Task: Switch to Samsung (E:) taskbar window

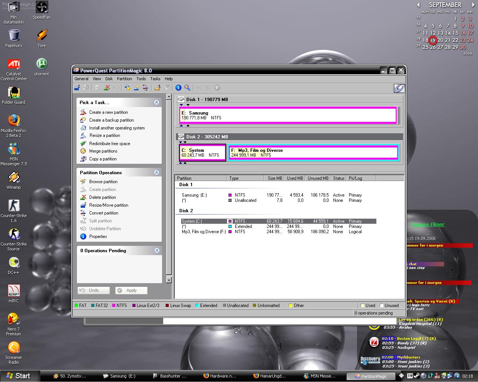Action: (x=123, y=376)
